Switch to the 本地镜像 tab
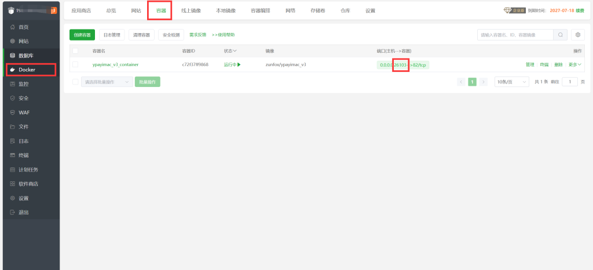This screenshot has height=270, width=593. coord(226,10)
